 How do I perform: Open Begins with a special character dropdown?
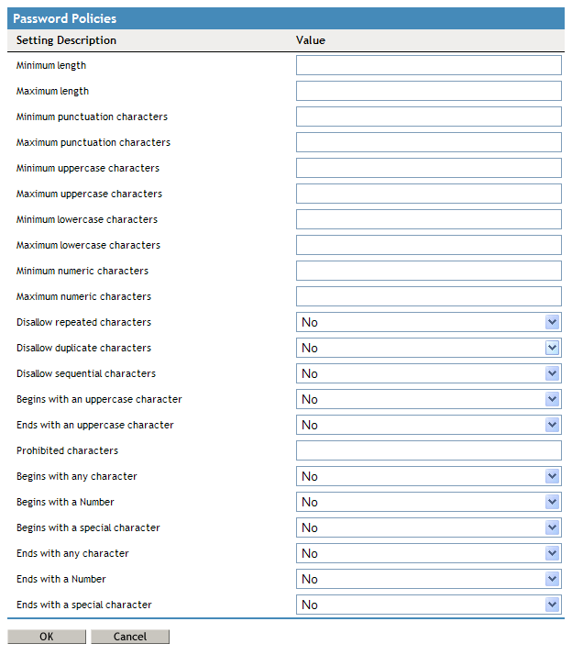[428, 527]
